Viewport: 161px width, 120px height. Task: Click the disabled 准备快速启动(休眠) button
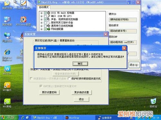(x=66, y=74)
